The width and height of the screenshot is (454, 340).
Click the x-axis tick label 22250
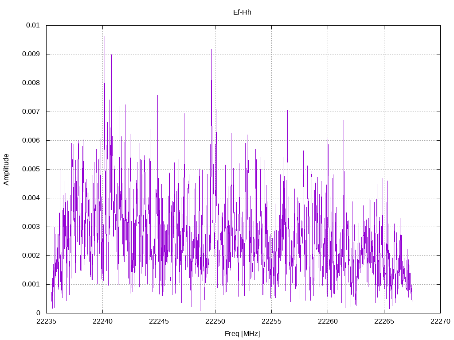click(215, 321)
